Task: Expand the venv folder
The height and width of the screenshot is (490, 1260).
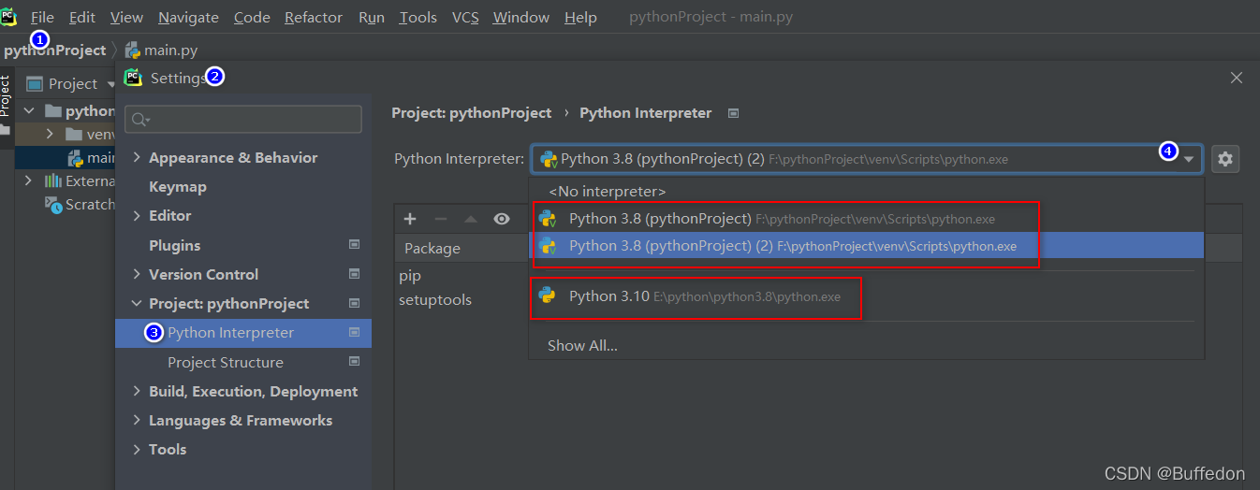Action: (50, 134)
